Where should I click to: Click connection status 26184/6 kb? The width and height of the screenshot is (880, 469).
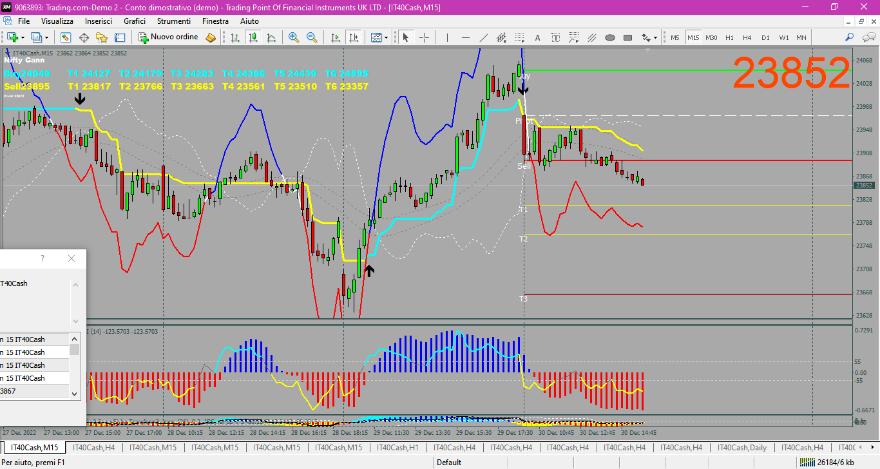827,462
